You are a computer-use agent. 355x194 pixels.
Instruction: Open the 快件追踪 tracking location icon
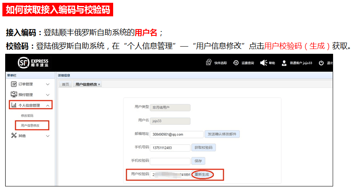tap(208, 63)
